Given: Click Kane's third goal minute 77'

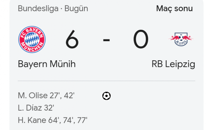Looking at the screenshot, I should pyautogui.click(x=82, y=120).
